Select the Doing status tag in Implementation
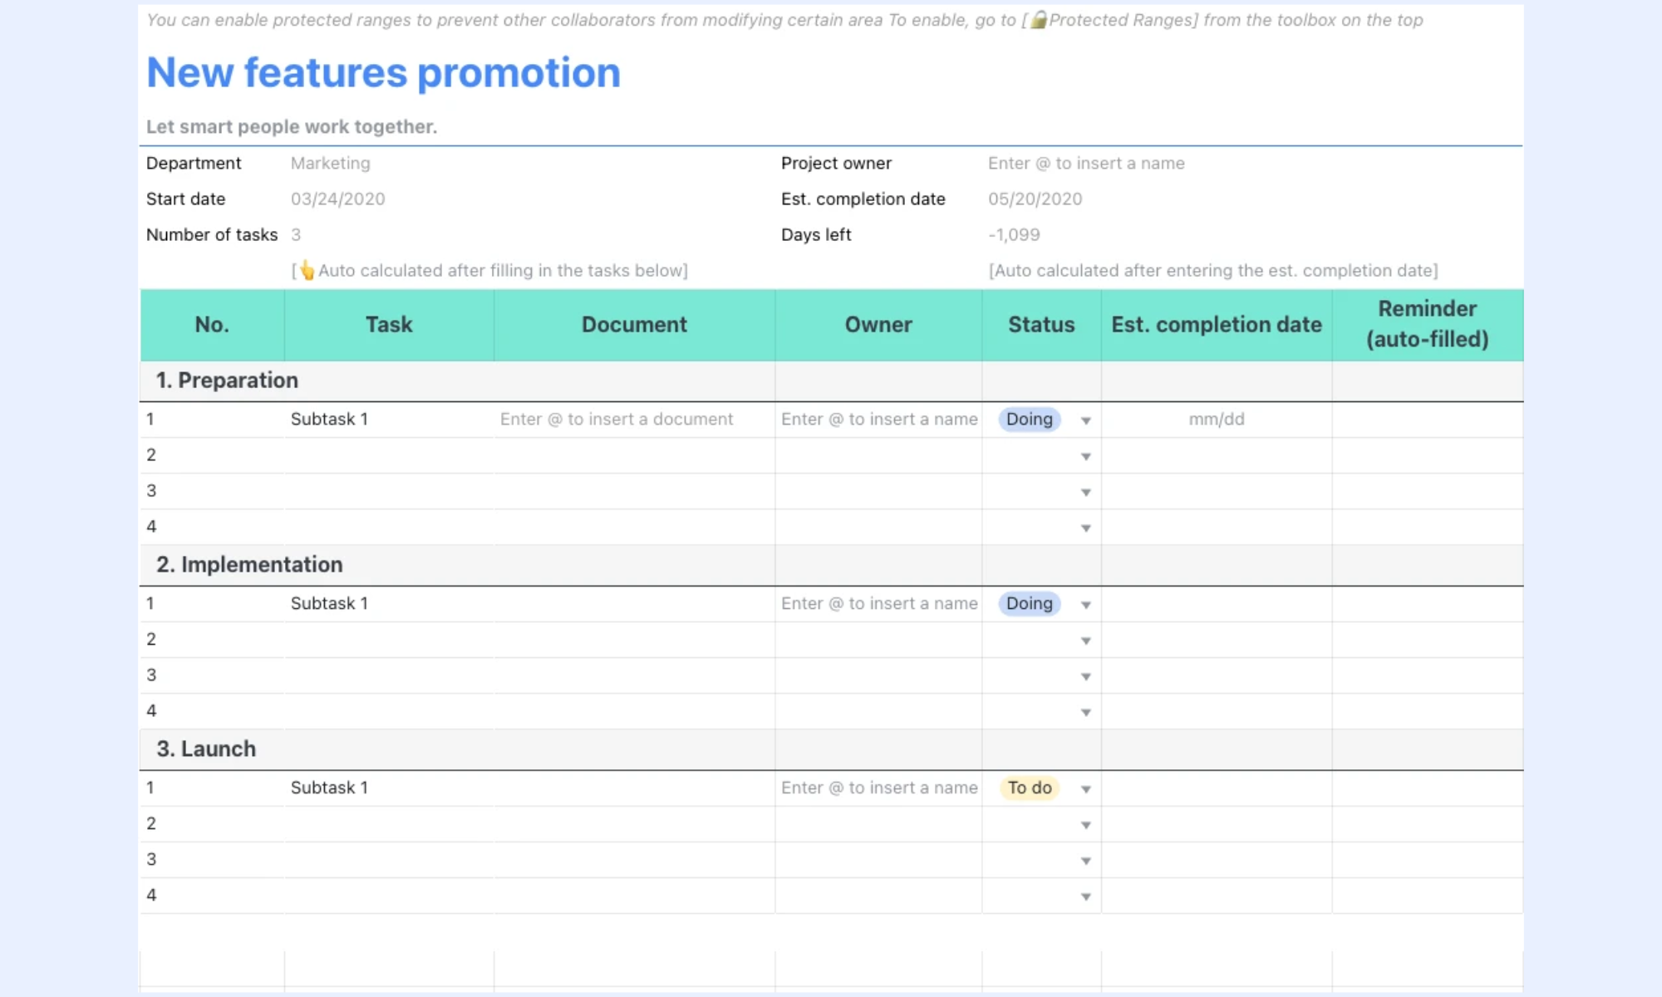 1030,603
